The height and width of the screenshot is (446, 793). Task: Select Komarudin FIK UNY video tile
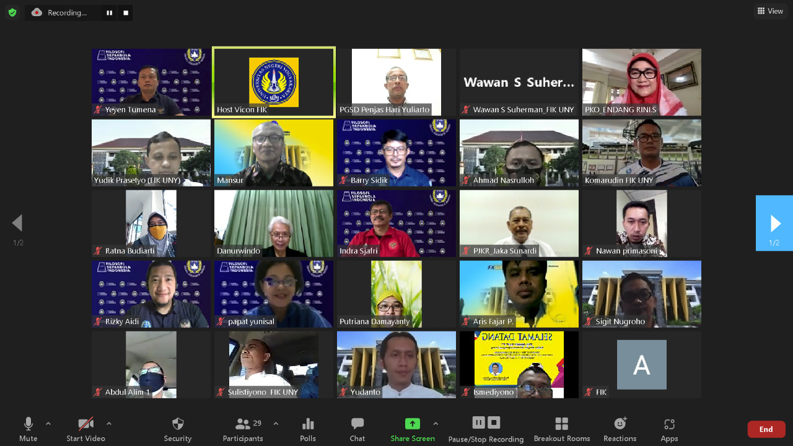pos(642,153)
